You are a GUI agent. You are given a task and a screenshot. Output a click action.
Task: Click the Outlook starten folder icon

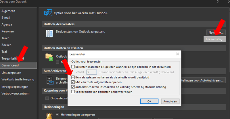pyautogui.click(x=49, y=57)
